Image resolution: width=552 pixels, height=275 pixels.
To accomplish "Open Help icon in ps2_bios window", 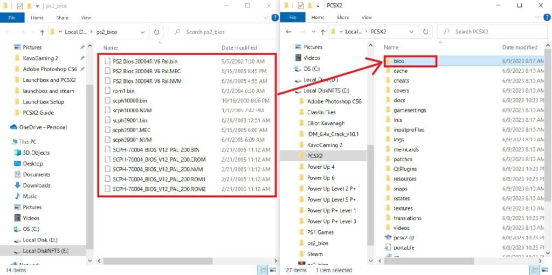I will 275,18.
